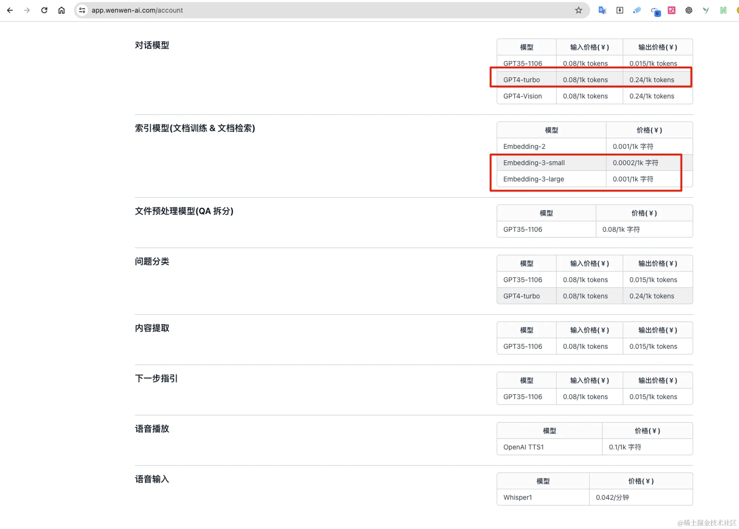Click the 0.042/分钟 price cell

641,497
